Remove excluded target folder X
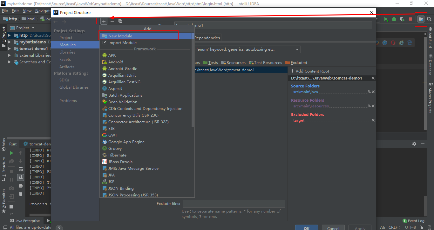This screenshot has width=434, height=230. click(x=373, y=120)
